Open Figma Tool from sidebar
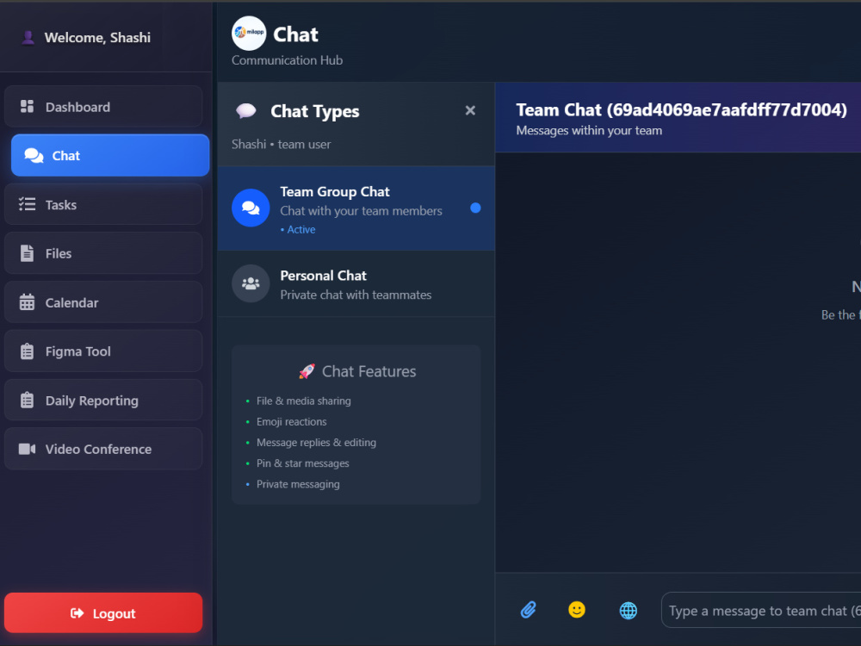 (103, 351)
